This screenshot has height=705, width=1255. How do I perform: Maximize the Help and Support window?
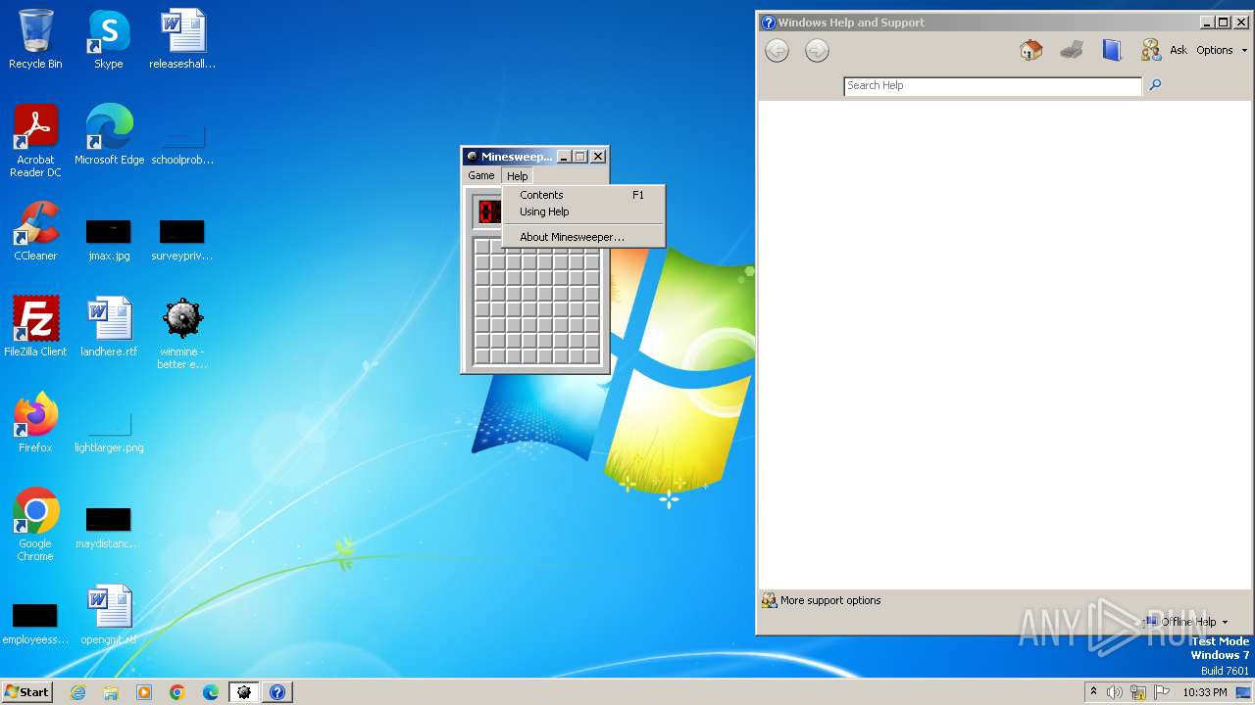coord(1224,23)
